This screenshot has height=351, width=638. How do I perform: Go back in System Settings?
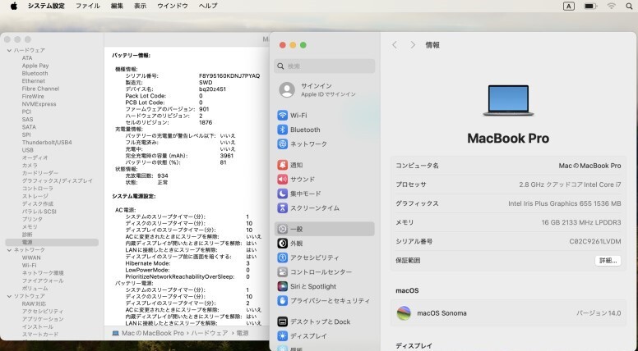pos(395,45)
